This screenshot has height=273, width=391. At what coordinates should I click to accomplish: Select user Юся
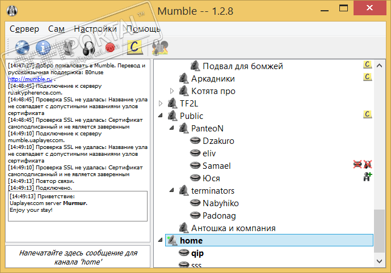[x=211, y=178]
